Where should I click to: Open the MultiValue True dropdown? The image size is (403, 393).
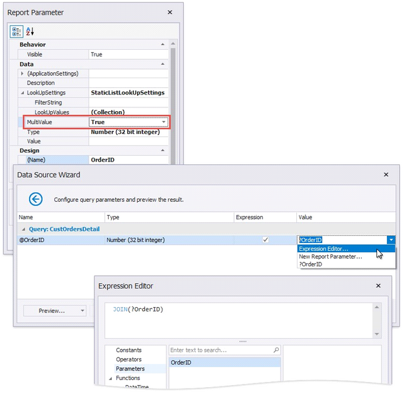pos(164,122)
